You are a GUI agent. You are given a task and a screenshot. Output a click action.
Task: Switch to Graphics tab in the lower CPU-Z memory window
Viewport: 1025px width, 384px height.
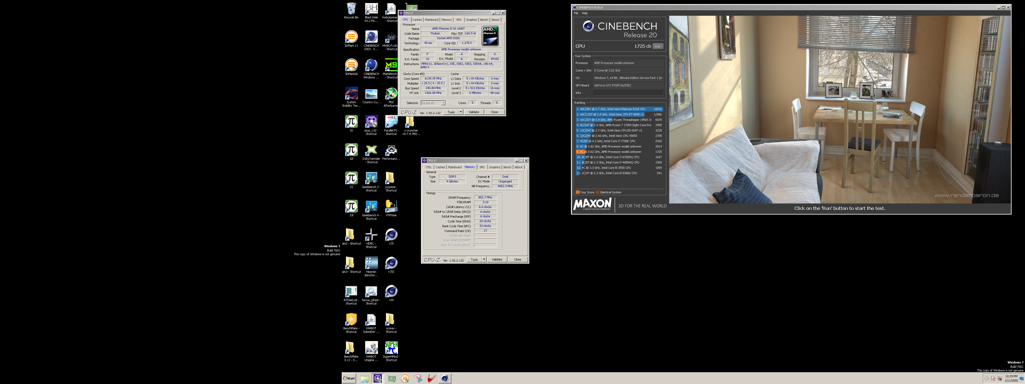click(x=495, y=167)
